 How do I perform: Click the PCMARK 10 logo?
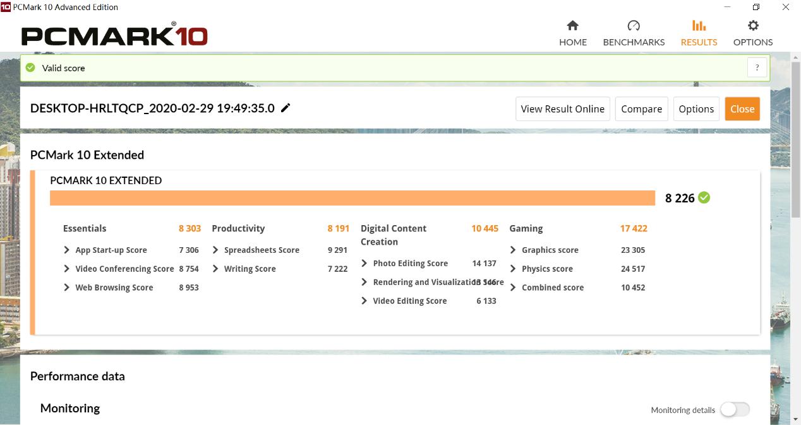tap(114, 36)
